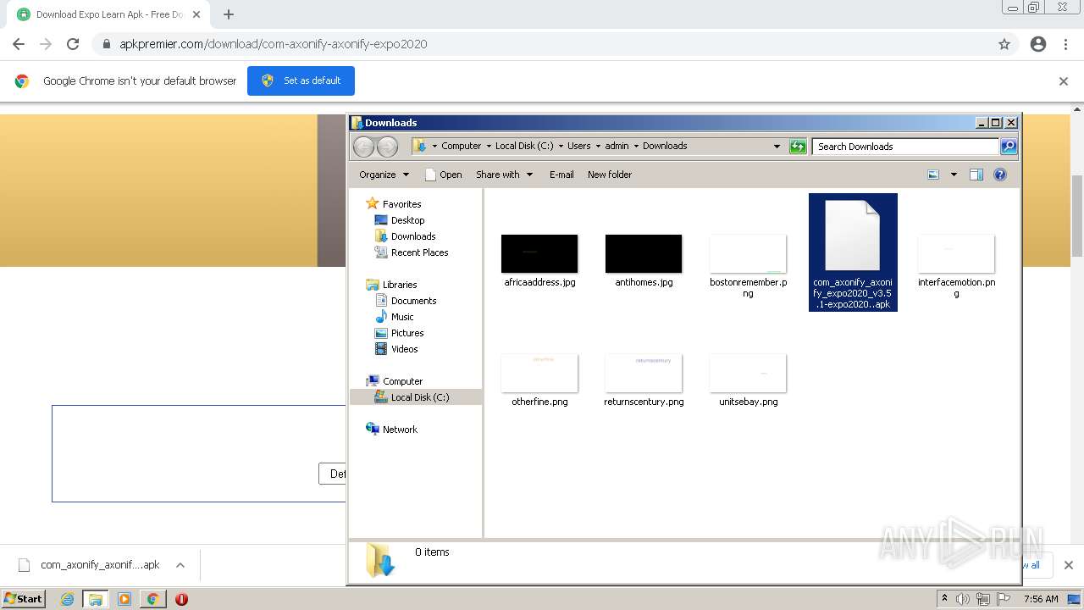The image size is (1084, 610).
Task: Open address bar history dropdown in explorer
Action: point(777,147)
